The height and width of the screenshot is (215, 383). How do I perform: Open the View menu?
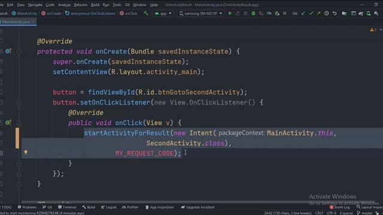(21, 5)
